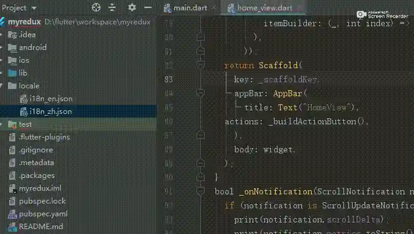Expand the .idea folder arrow
This screenshot has width=414, height=234.
tap(2, 35)
